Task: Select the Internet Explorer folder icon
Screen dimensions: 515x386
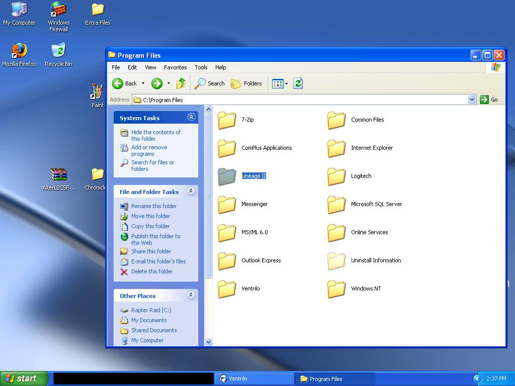Action: (336, 148)
